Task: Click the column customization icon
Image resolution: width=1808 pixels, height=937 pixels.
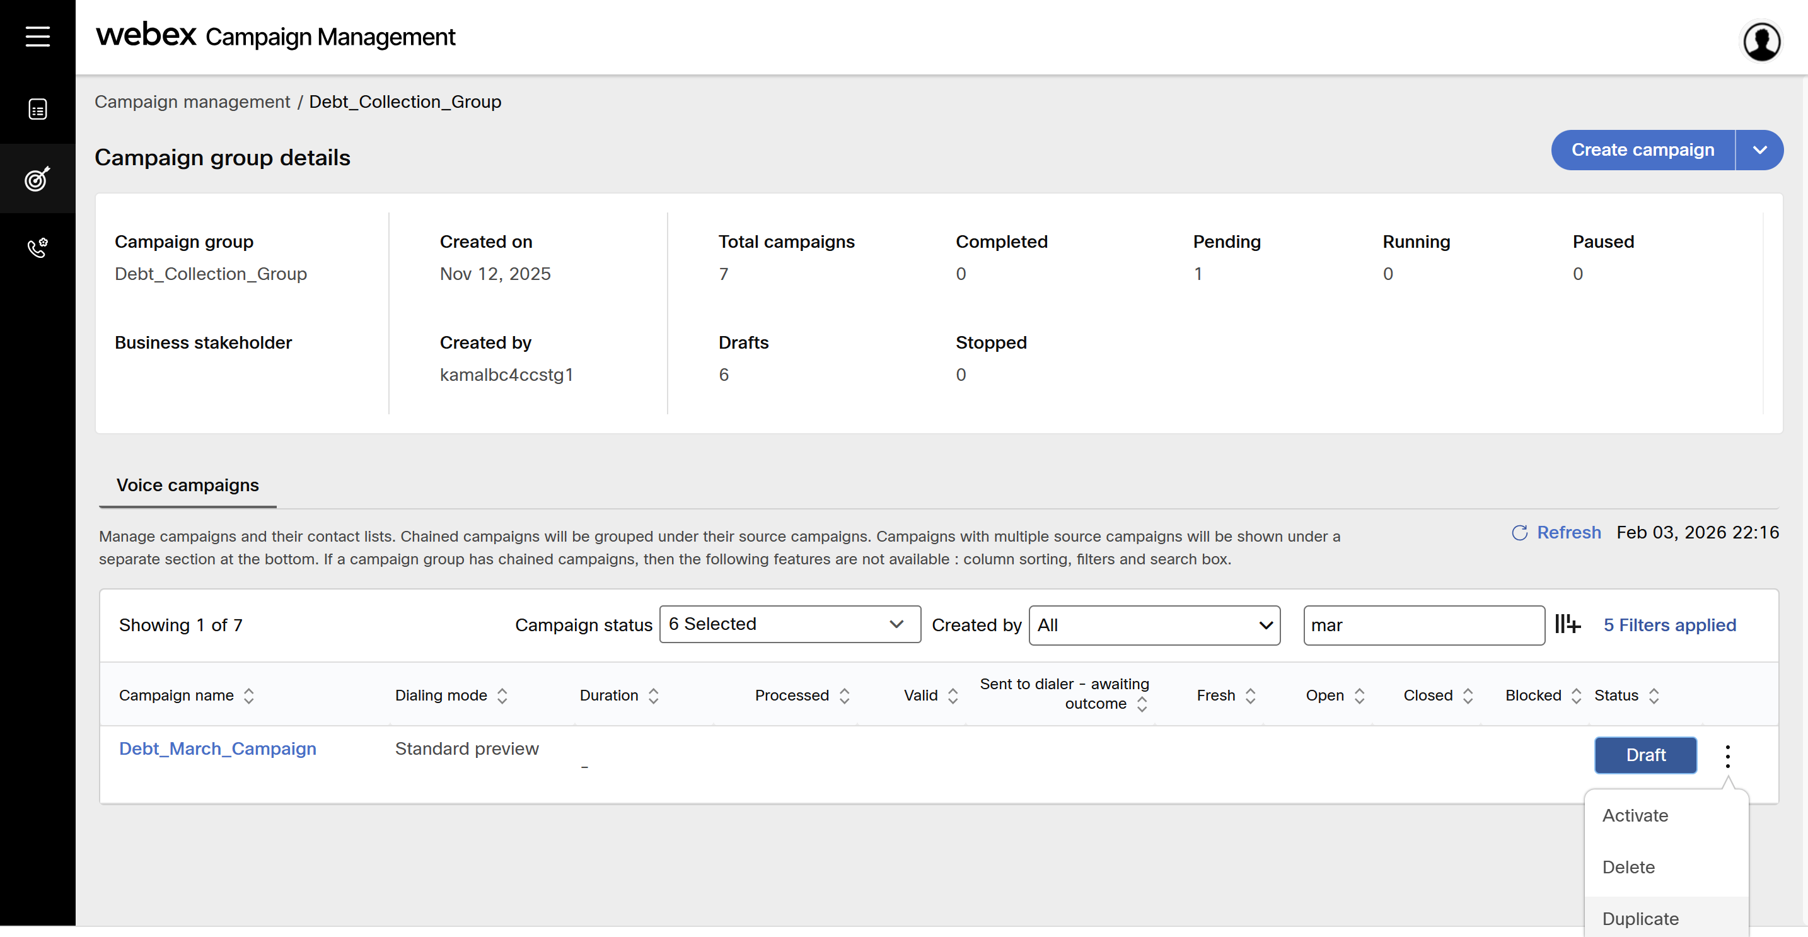Action: (x=1567, y=624)
